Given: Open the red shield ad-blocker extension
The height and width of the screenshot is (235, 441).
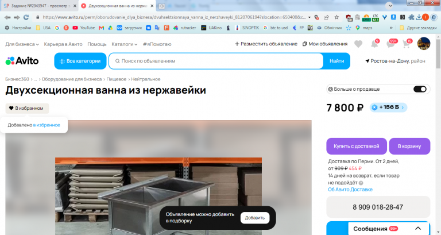Looking at the screenshot, I should click(x=349, y=18).
